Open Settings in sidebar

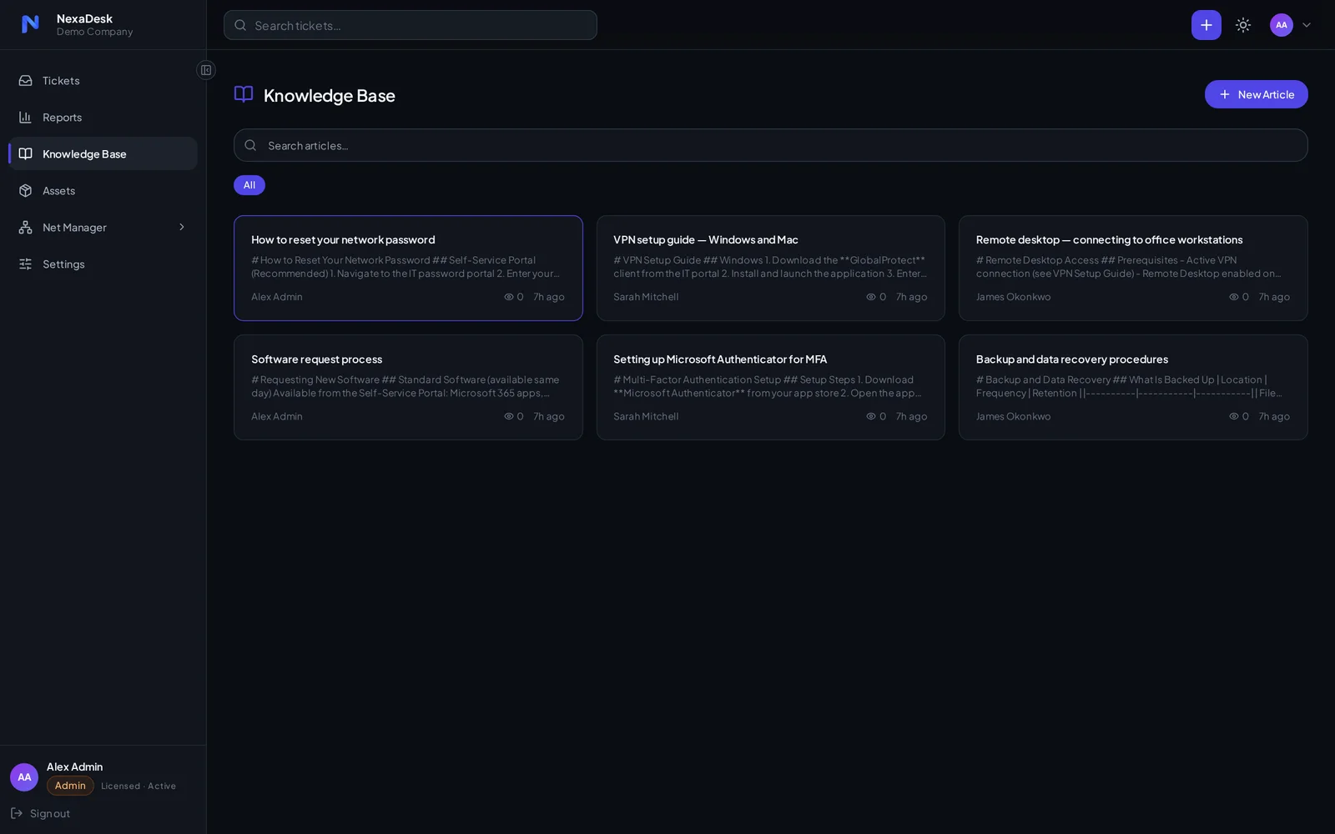pos(103,264)
